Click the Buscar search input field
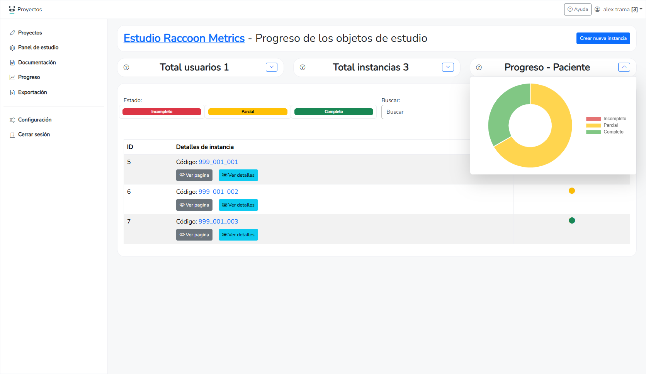The height and width of the screenshot is (374, 646). (426, 112)
